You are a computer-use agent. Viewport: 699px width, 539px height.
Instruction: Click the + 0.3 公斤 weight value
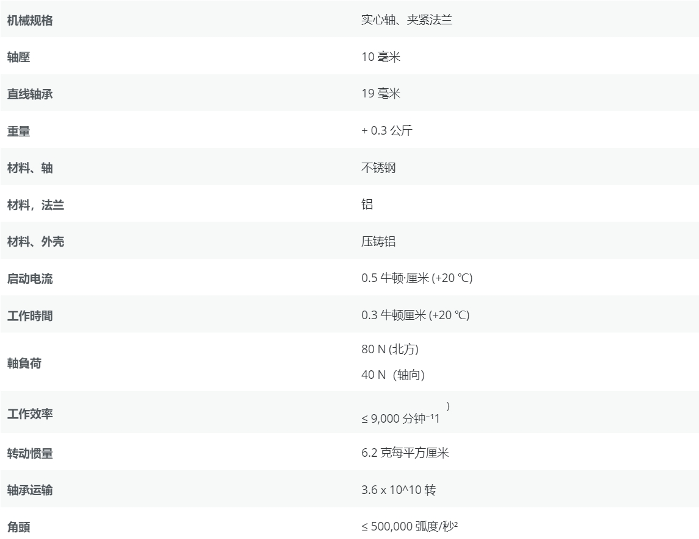click(386, 131)
